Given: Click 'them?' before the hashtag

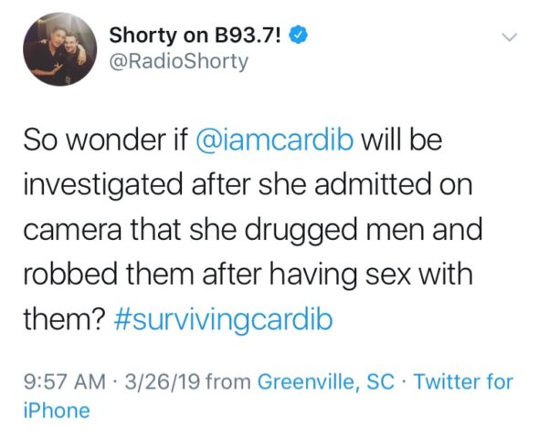Looking at the screenshot, I should click(64, 318).
